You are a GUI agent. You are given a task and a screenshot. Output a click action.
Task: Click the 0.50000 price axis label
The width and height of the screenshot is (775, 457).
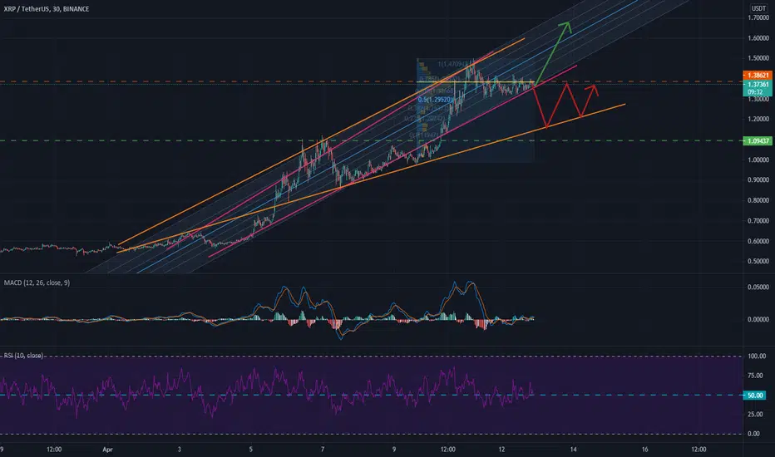(x=758, y=262)
